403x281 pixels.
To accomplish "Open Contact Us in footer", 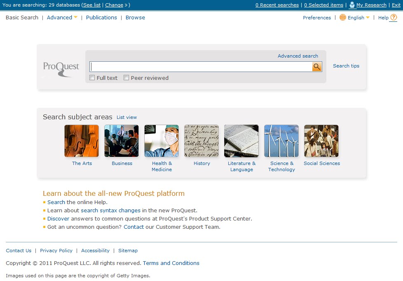I will (x=19, y=251).
